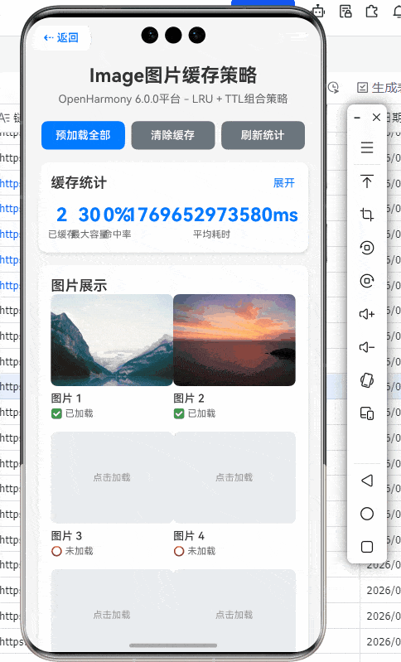Click the 缓存统计 heading
The image size is (401, 662).
[79, 183]
